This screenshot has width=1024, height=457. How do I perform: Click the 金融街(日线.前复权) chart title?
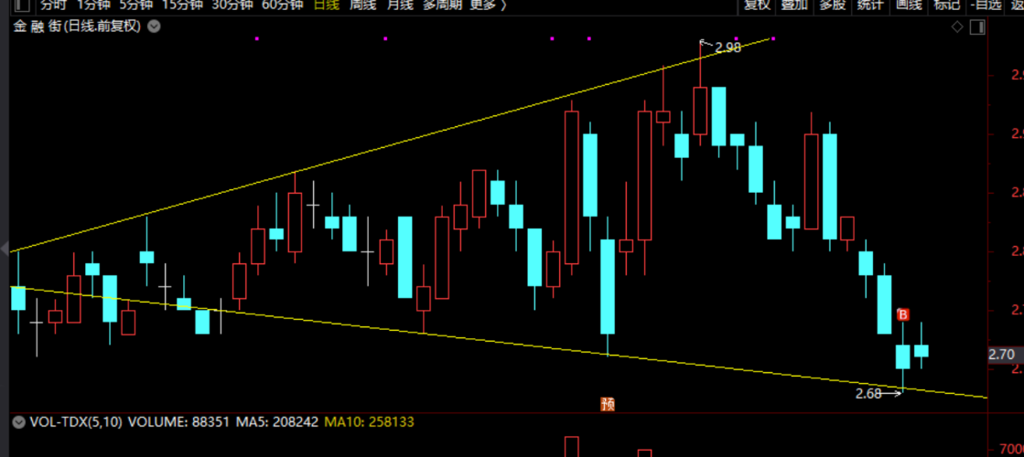77,27
